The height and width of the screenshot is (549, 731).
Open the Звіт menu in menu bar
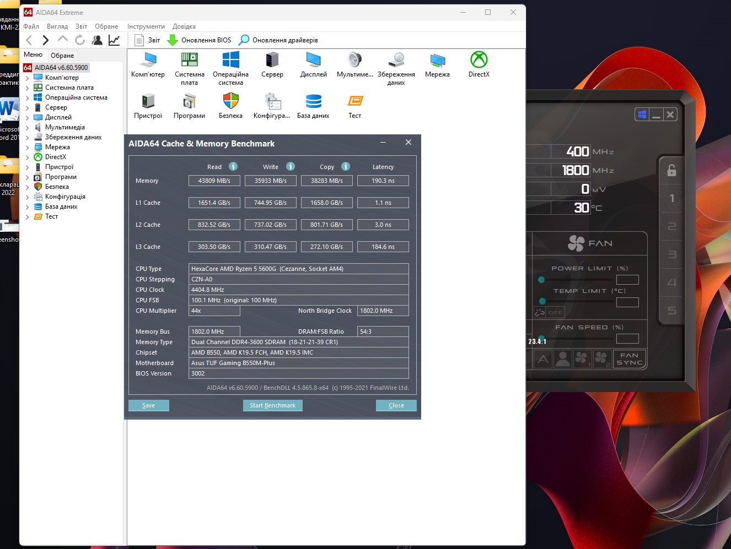(x=81, y=26)
